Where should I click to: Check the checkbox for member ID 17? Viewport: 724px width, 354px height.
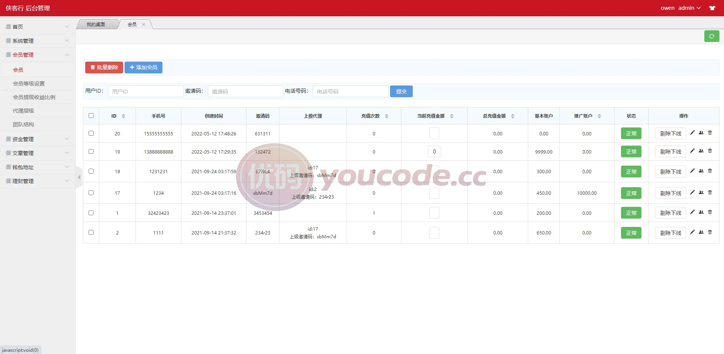click(91, 193)
